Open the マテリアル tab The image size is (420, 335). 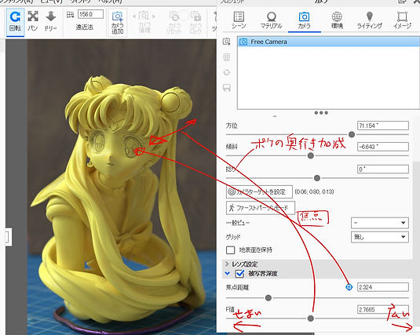tap(272, 20)
